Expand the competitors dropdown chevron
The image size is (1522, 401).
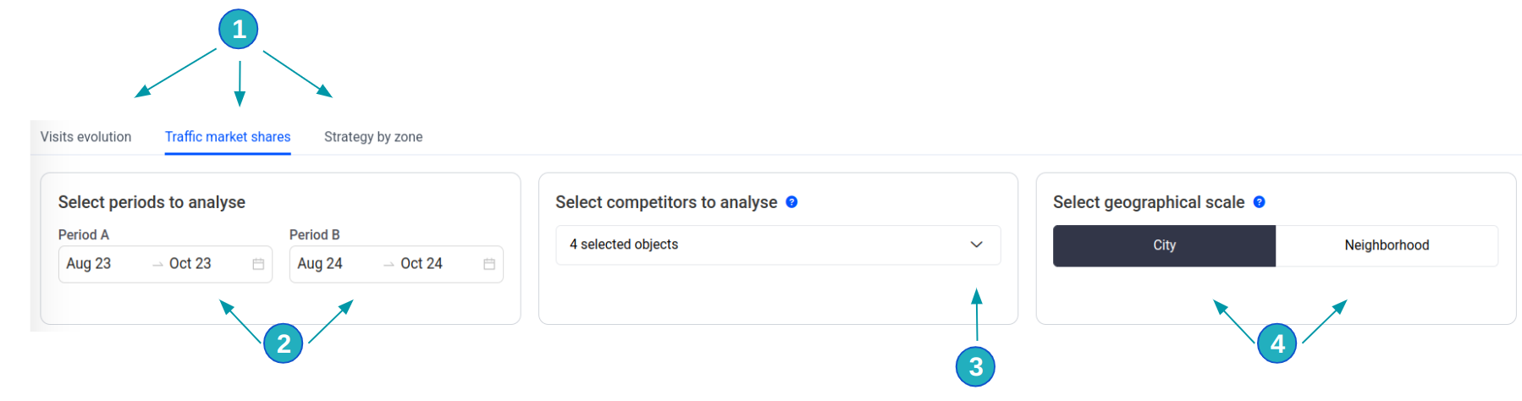[x=976, y=244]
